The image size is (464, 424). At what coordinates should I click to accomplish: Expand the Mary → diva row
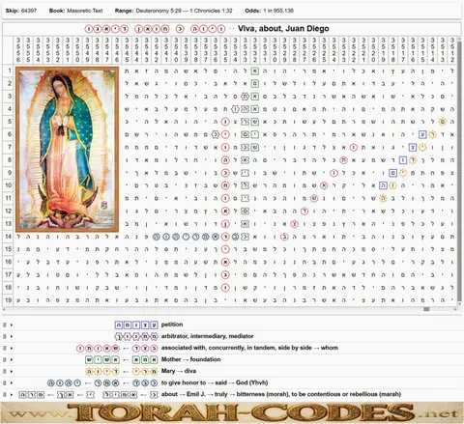pos(12,371)
